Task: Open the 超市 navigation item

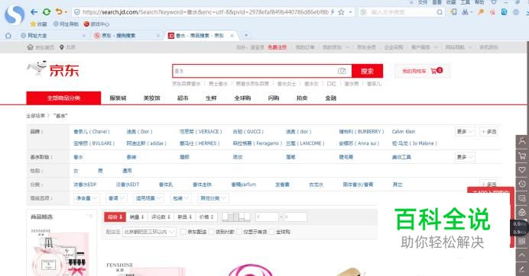Action: 183,98
